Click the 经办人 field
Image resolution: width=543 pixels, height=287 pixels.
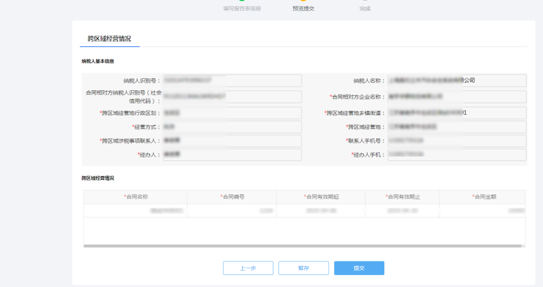coord(232,155)
